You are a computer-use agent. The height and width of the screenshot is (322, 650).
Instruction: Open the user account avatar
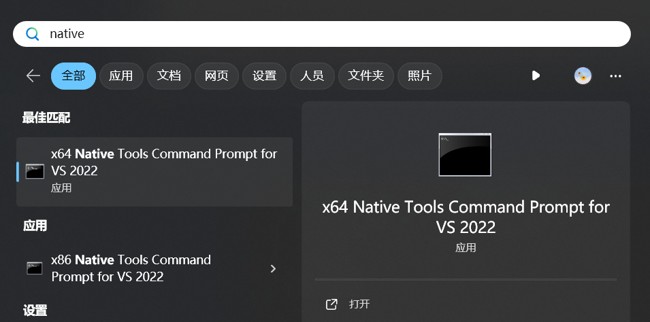point(583,75)
